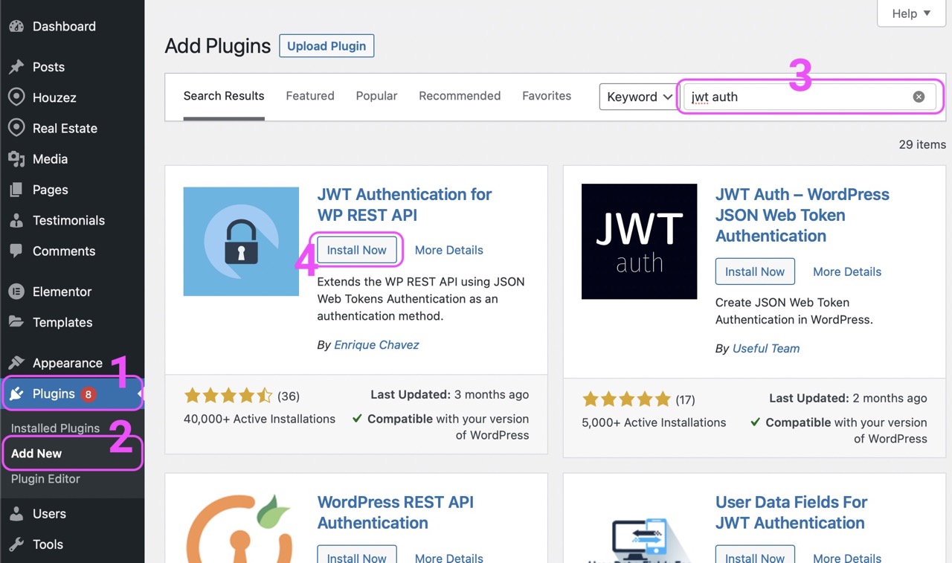This screenshot has height=563, width=952.
Task: Open the Real Estate menu item
Action: pyautogui.click(x=72, y=128)
